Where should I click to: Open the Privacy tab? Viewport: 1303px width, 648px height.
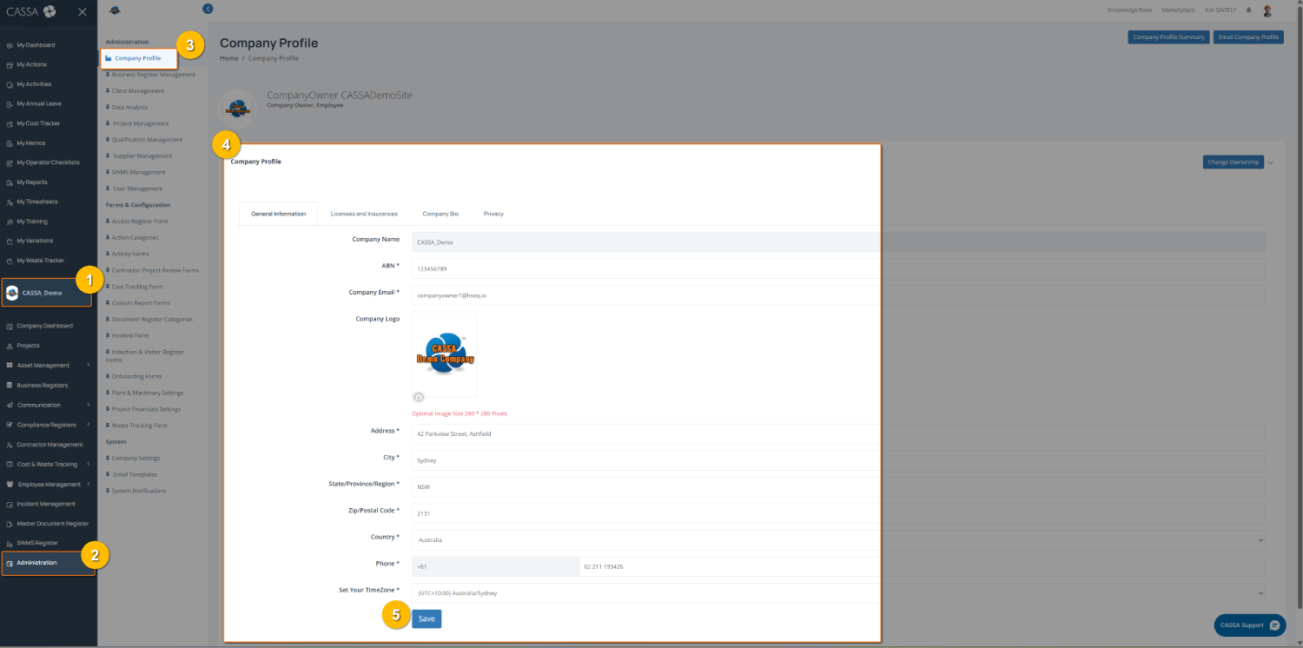pos(493,214)
